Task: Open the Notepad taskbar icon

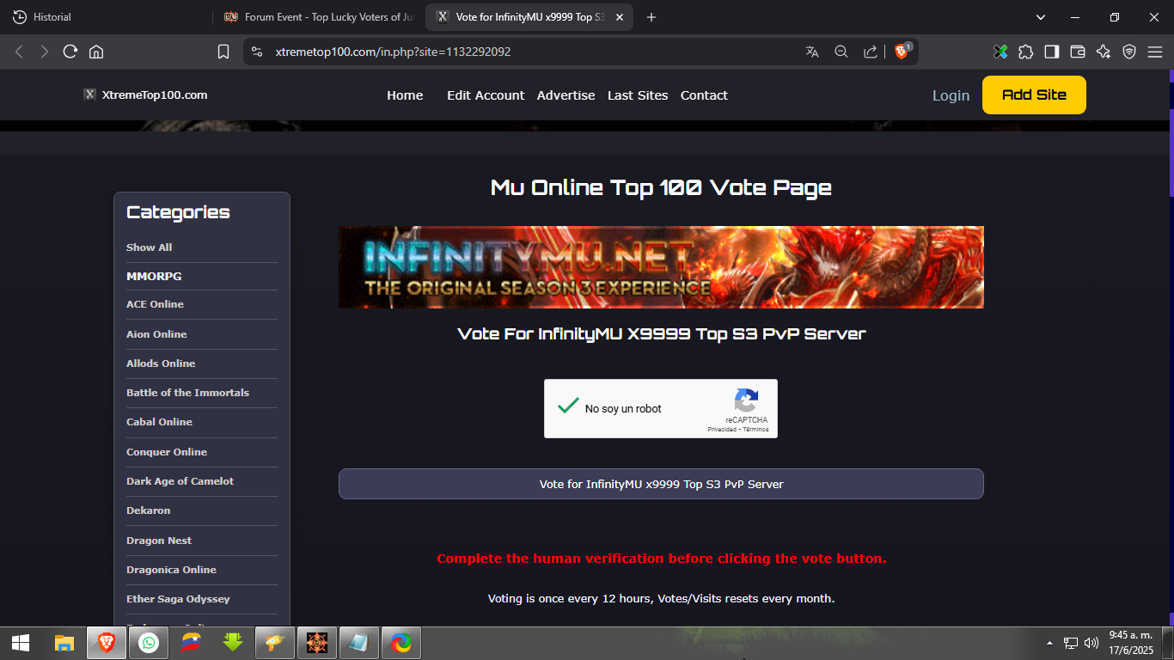Action: [359, 643]
